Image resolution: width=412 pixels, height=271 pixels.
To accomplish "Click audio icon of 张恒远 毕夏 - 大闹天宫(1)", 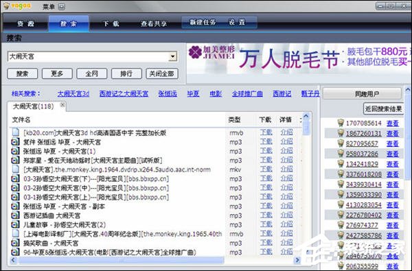I will point(16,151).
